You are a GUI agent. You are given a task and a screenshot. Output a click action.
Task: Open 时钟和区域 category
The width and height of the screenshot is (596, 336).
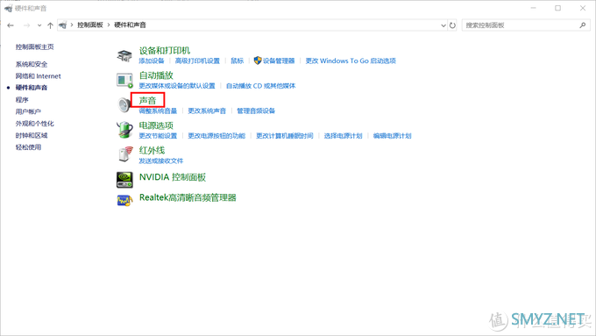[32, 135]
